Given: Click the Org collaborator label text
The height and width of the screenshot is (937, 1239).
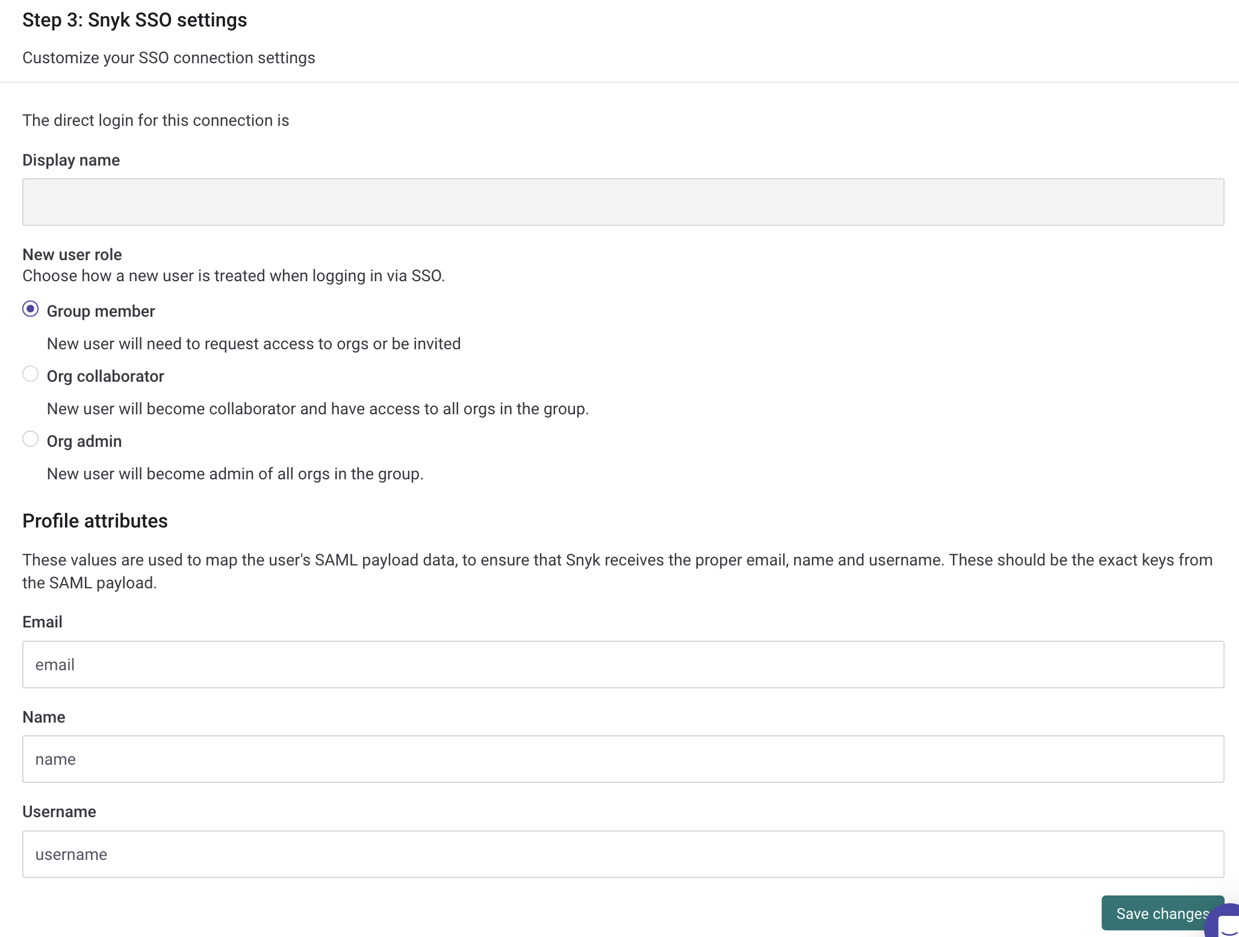Looking at the screenshot, I should (105, 376).
